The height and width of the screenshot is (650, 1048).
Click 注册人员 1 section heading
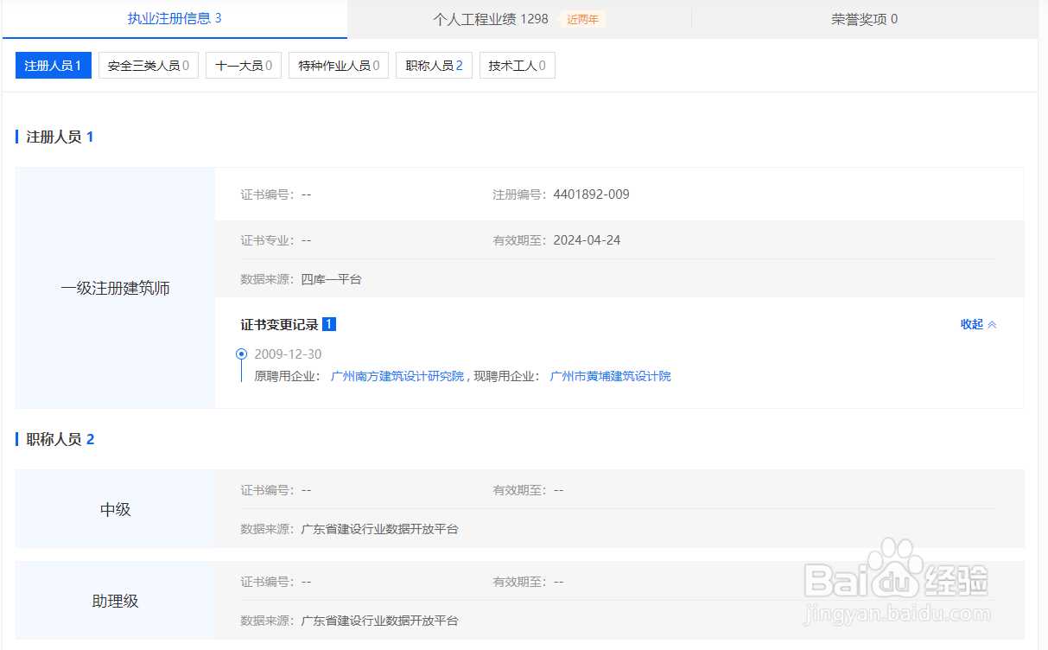click(60, 137)
